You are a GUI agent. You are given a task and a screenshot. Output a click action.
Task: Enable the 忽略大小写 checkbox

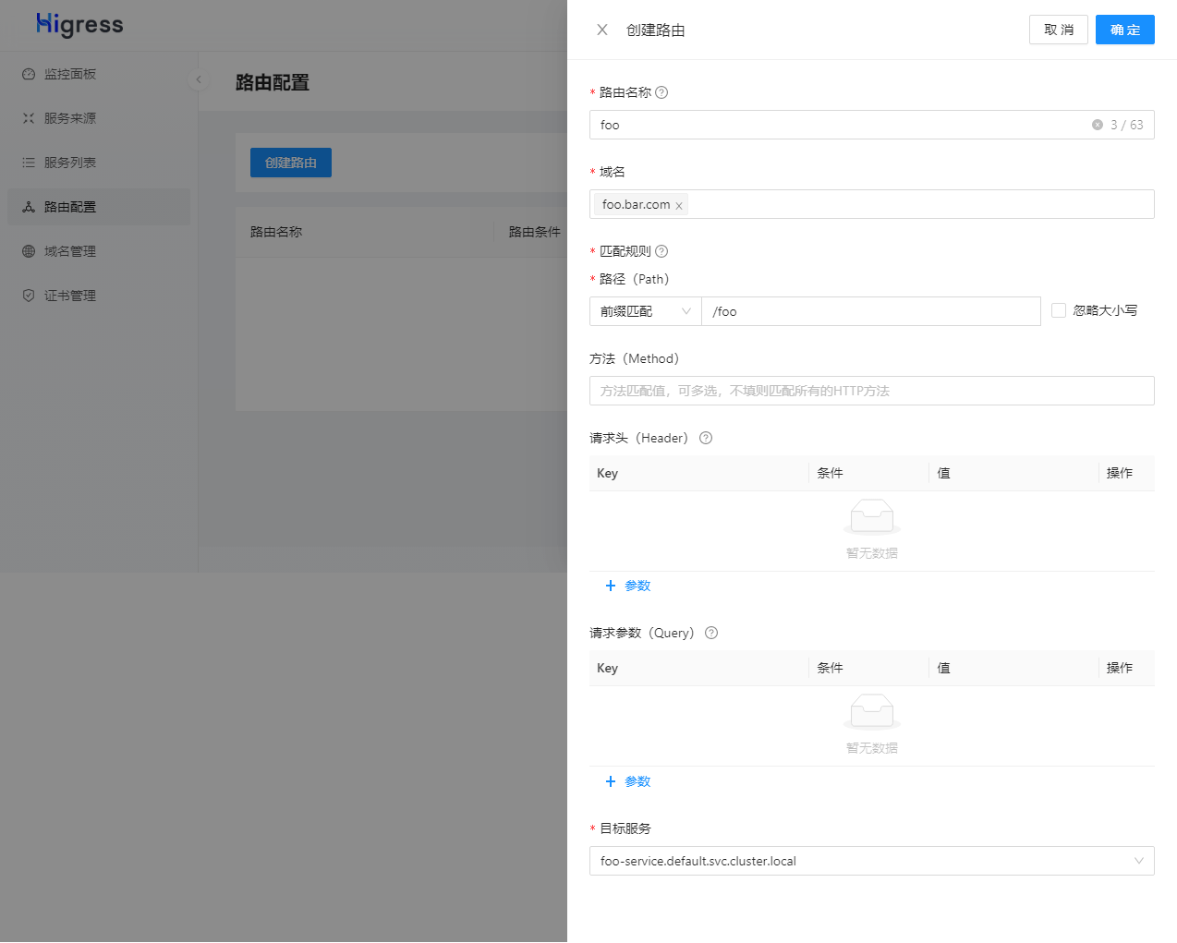[1059, 310]
